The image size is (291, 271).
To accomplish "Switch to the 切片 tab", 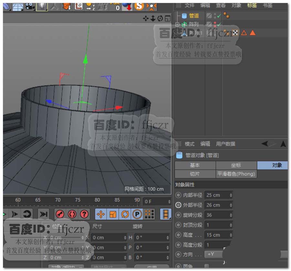I will pos(195,174).
